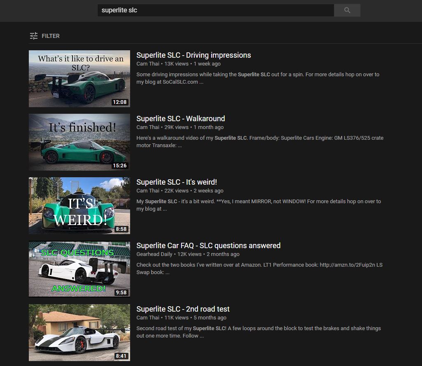Click thumbnail 'What's it like to drive an SLC?'
This screenshot has width=422, height=366.
click(x=79, y=79)
